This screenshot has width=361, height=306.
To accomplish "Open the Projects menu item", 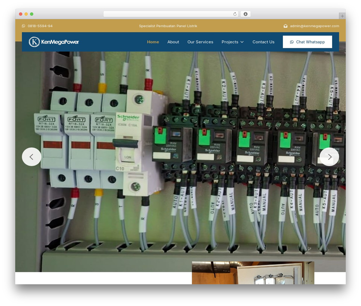I will pos(230,42).
